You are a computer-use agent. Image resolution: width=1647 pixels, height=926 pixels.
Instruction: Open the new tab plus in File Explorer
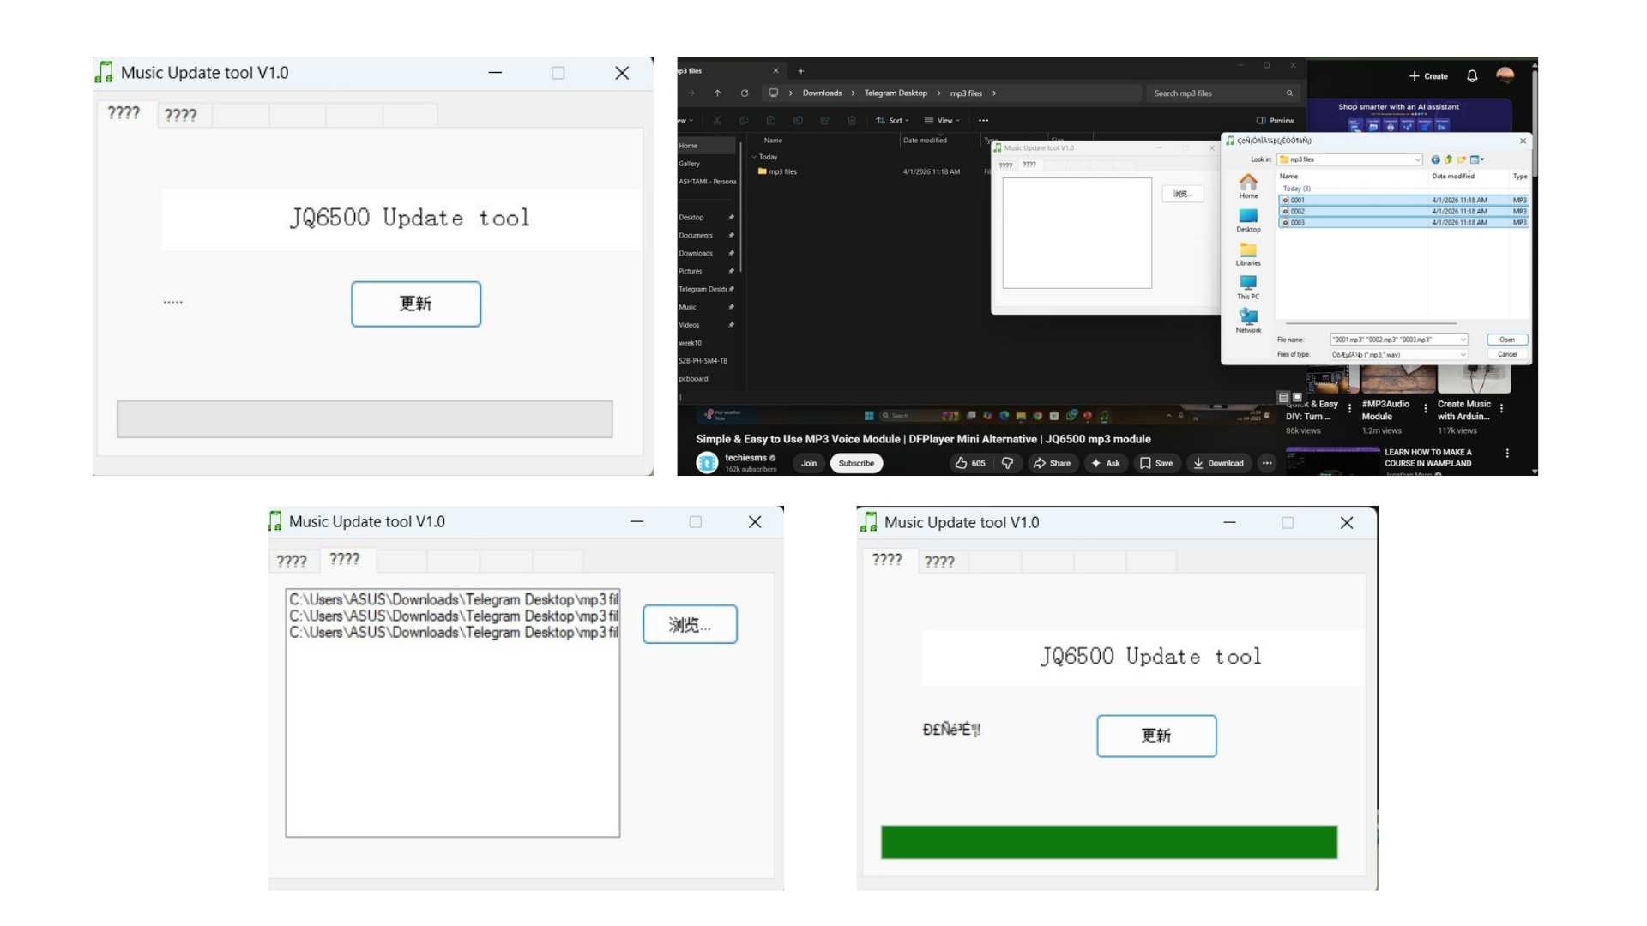tap(800, 71)
